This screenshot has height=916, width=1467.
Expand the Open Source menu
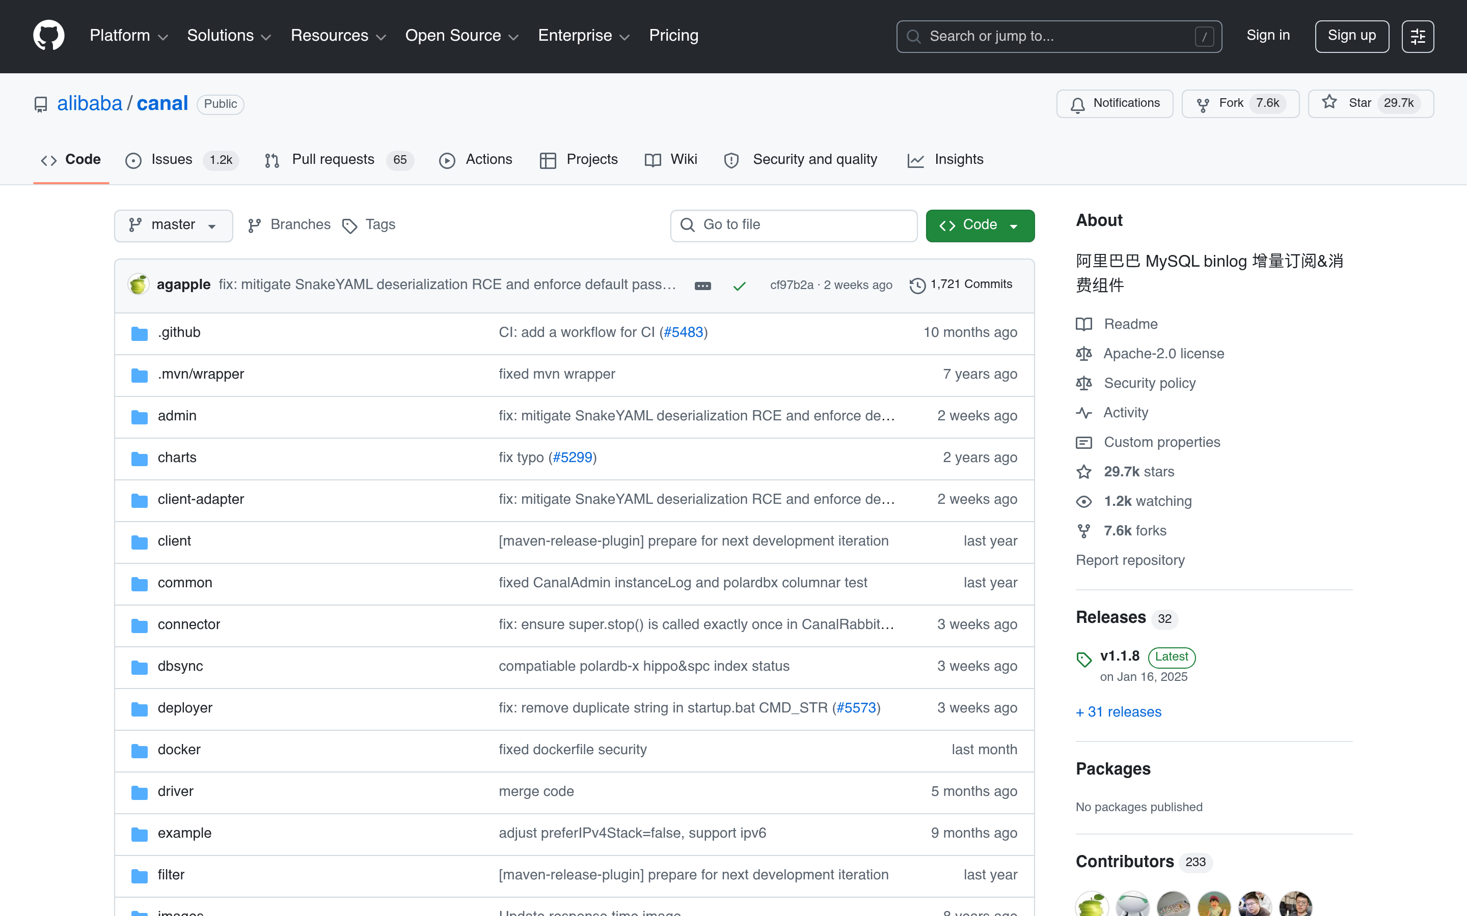tap(462, 36)
